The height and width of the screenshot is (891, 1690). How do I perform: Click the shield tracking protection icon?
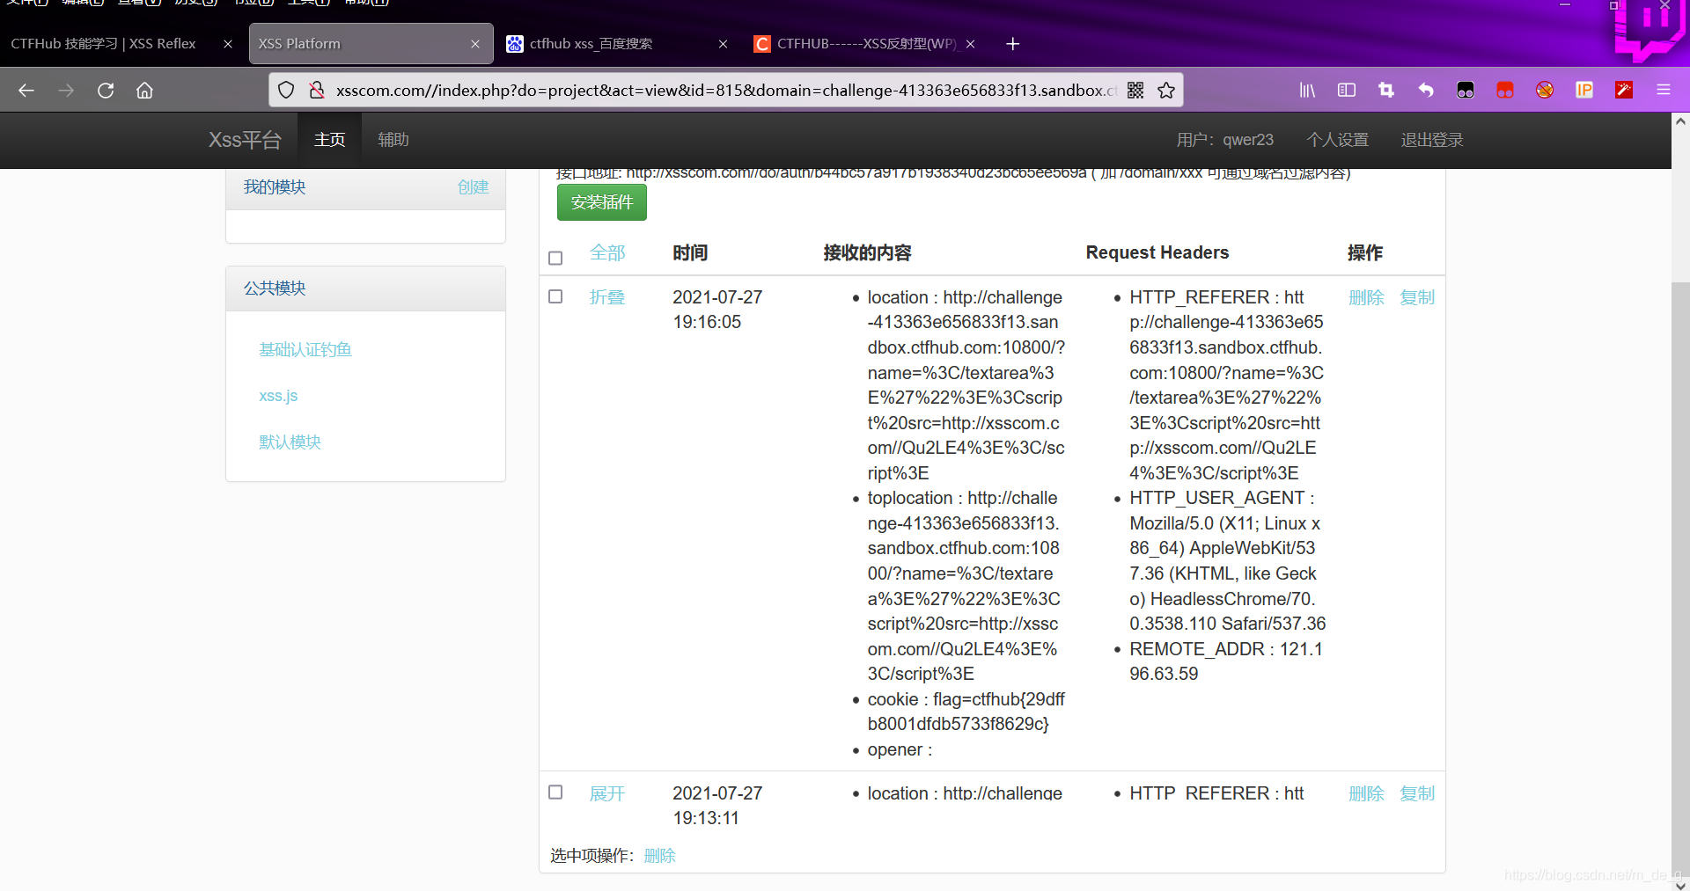(286, 91)
